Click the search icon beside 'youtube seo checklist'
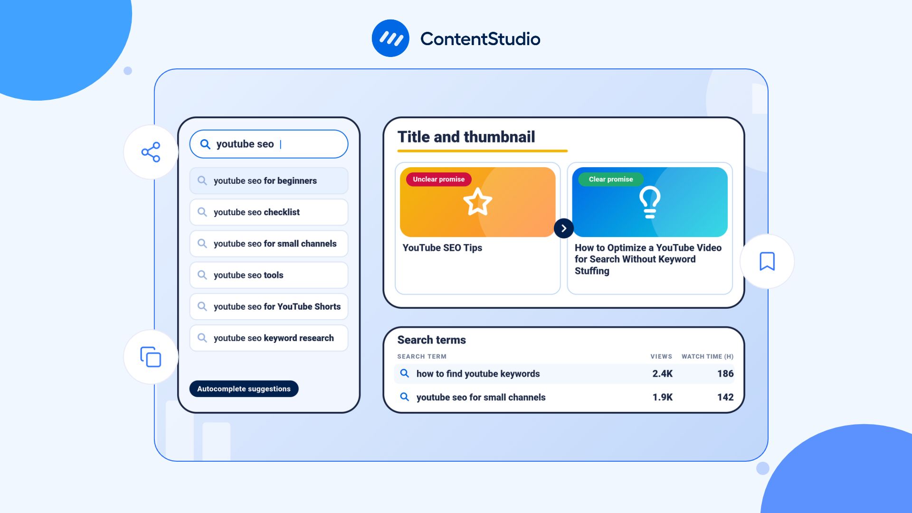The image size is (912, 513). [202, 212]
